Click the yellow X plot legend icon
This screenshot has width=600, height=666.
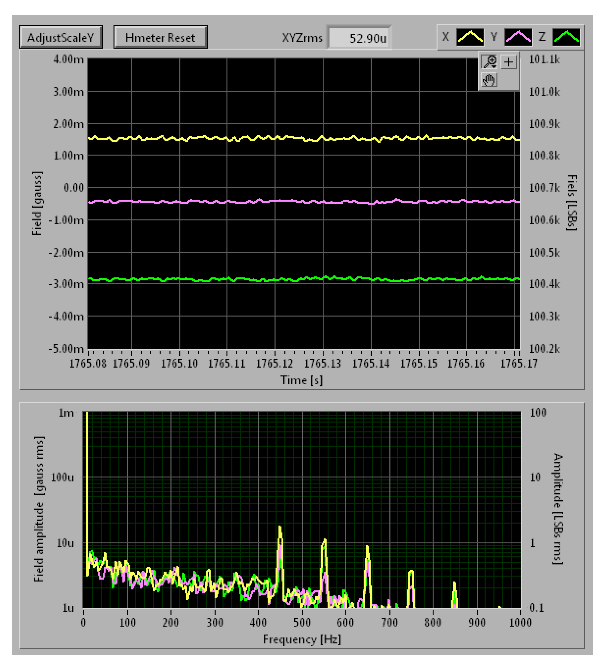[470, 37]
